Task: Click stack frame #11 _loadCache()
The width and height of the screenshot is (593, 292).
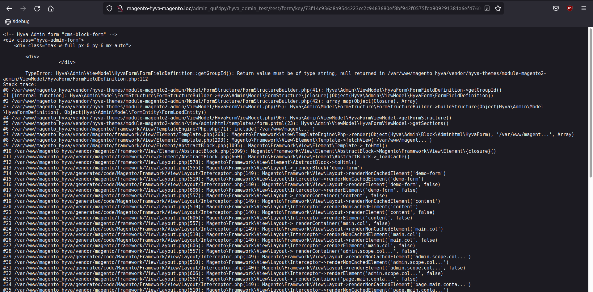Action: [206, 157]
